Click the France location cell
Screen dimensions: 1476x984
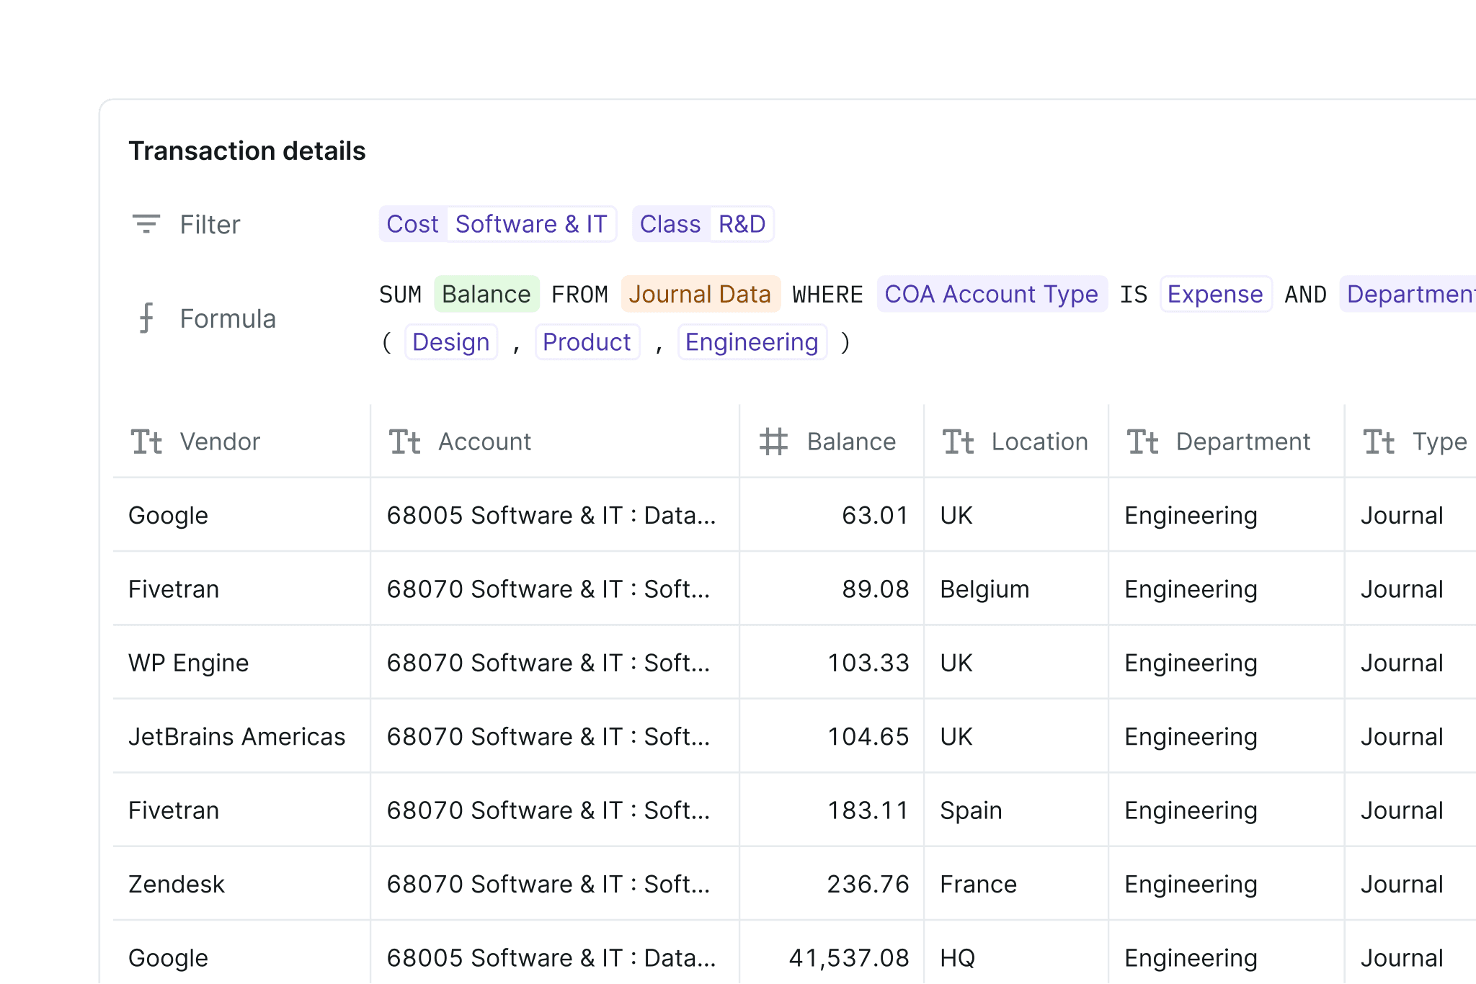[1016, 884]
